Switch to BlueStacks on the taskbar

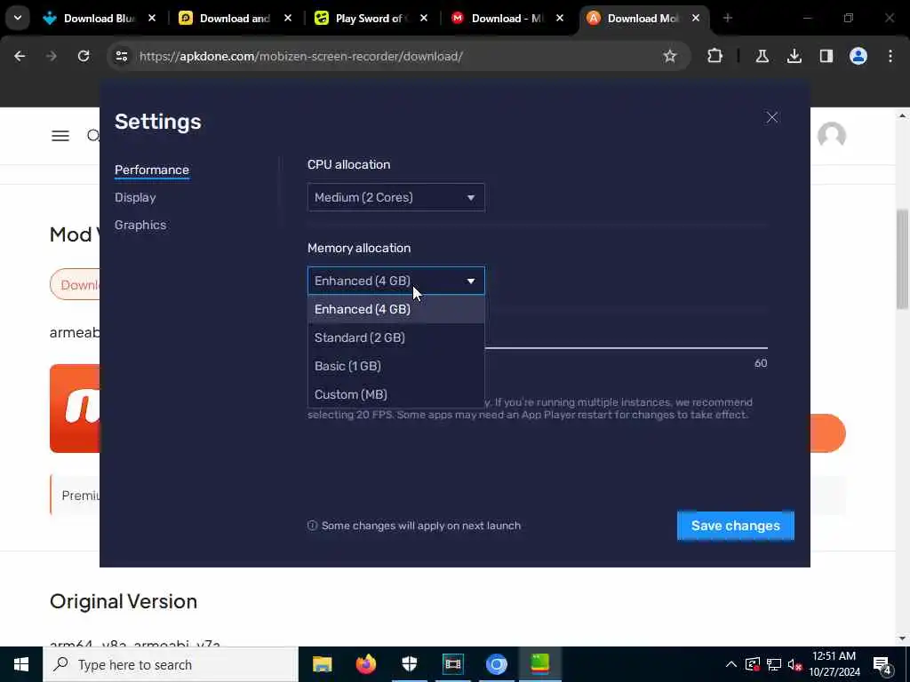(x=539, y=664)
